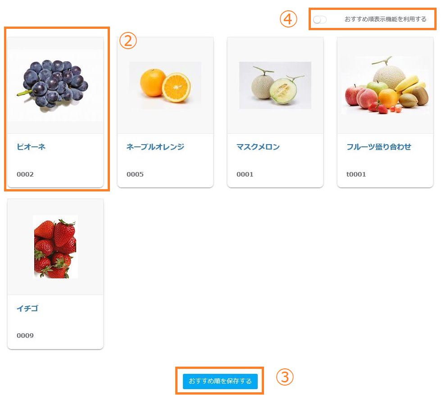Click the イチゴ product name
Screen dimensions: 442x395
[x=27, y=309]
